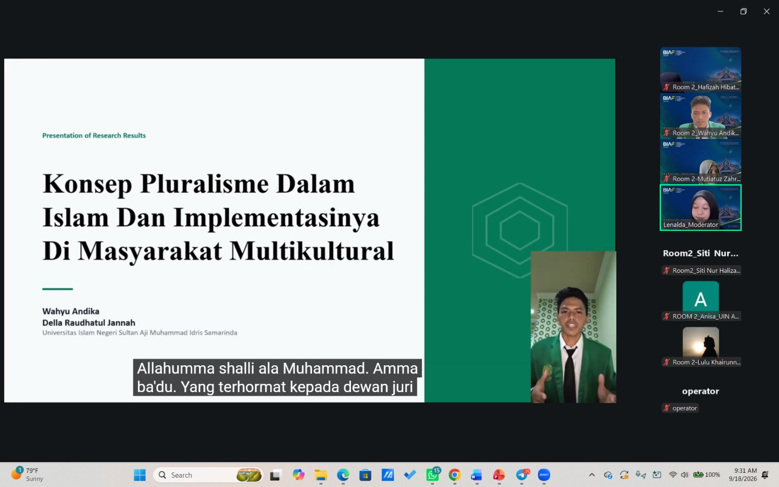This screenshot has width=779, height=487.
Task: Select the Lenalda_Moderator video thumbnail
Action: [701, 207]
